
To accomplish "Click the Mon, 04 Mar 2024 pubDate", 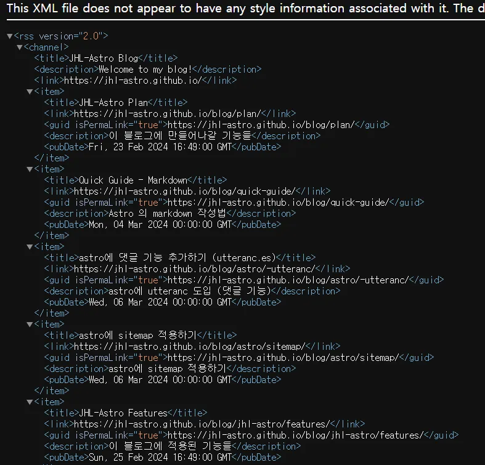I will click(x=160, y=224).
